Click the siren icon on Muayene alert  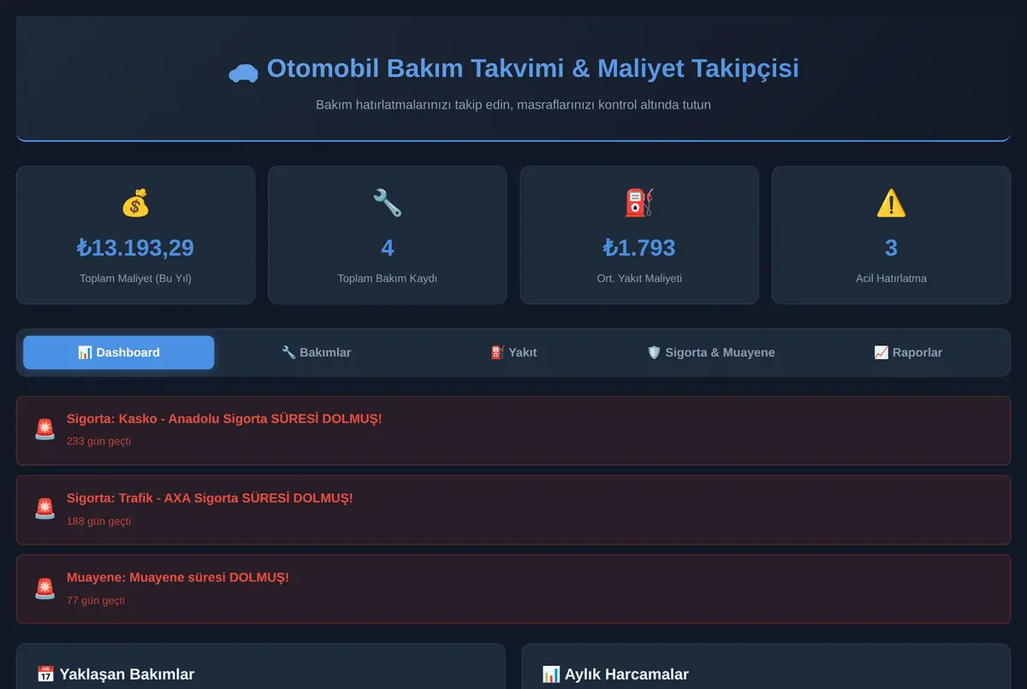click(45, 588)
